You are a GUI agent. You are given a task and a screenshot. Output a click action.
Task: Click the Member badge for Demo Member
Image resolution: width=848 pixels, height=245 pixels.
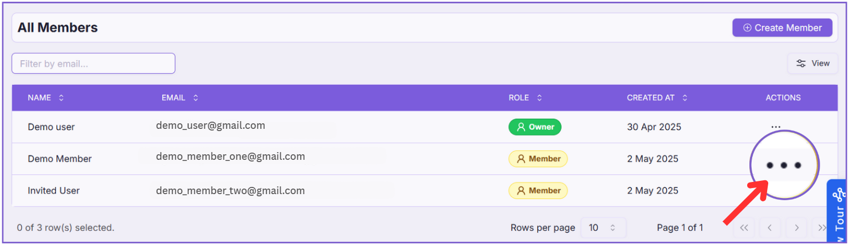point(538,159)
